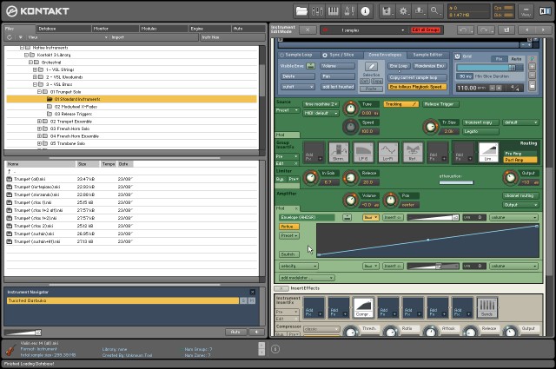Click the purge download-arrow icon
This screenshot has height=369, width=556.
point(419,11)
